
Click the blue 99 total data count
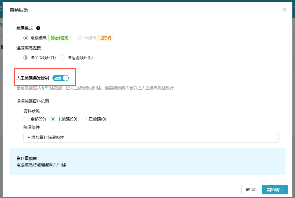point(48,88)
